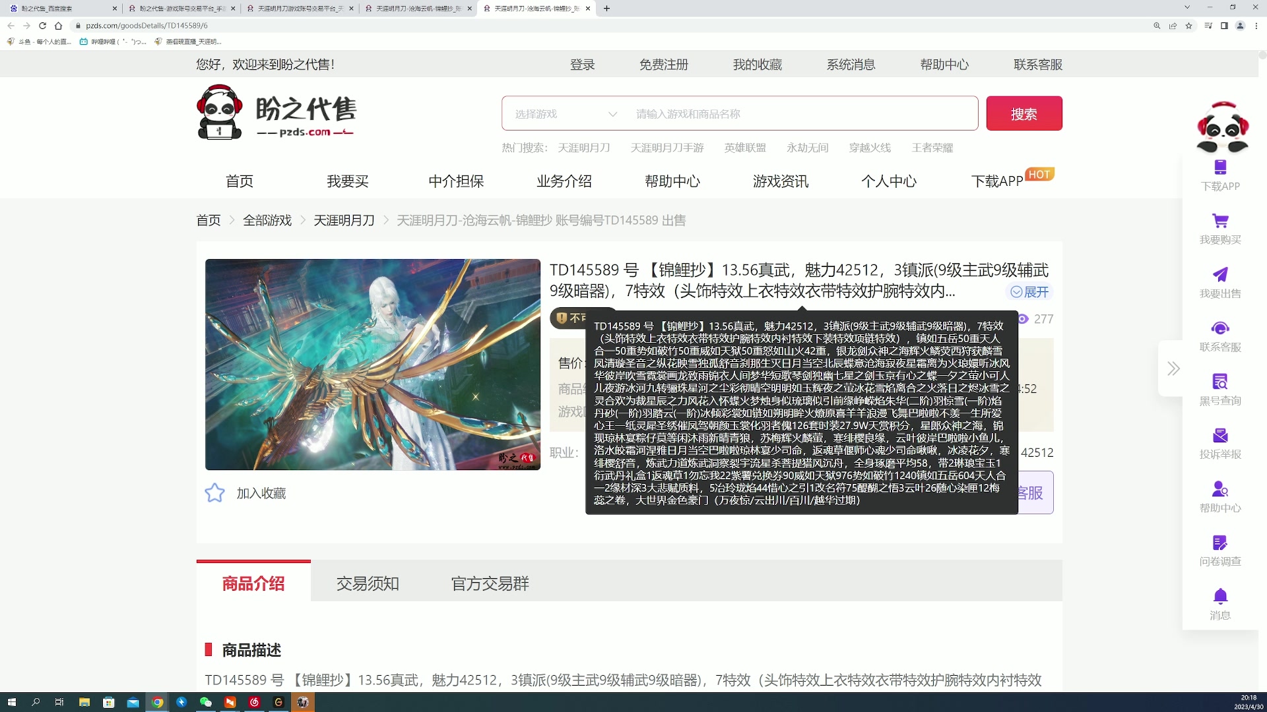Switch to 官方交易群 tab
Image resolution: width=1267 pixels, height=712 pixels.
(x=490, y=583)
